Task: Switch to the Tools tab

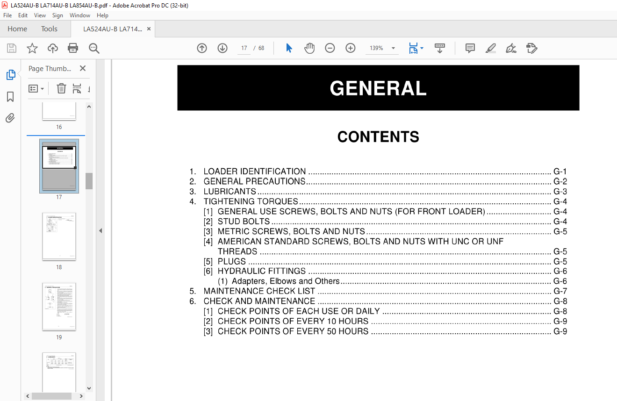Action: click(x=49, y=29)
